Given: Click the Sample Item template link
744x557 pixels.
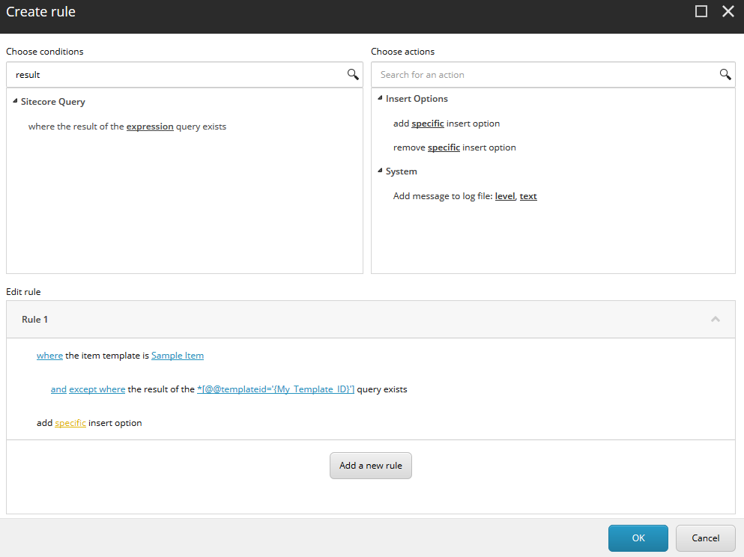Looking at the screenshot, I should 177,355.
